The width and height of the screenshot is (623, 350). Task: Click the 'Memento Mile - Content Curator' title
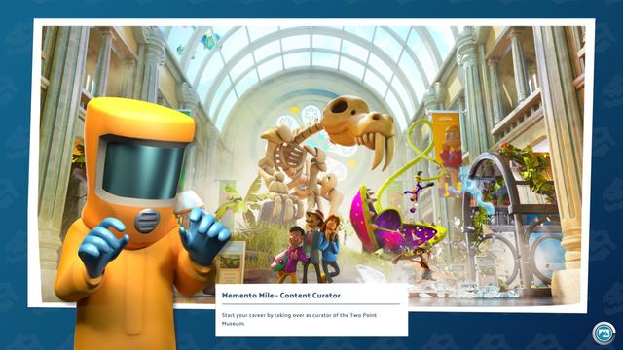(281, 296)
